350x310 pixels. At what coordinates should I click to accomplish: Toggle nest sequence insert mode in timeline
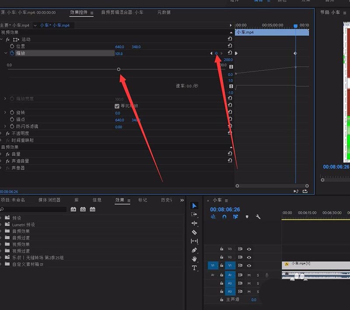tap(213, 217)
